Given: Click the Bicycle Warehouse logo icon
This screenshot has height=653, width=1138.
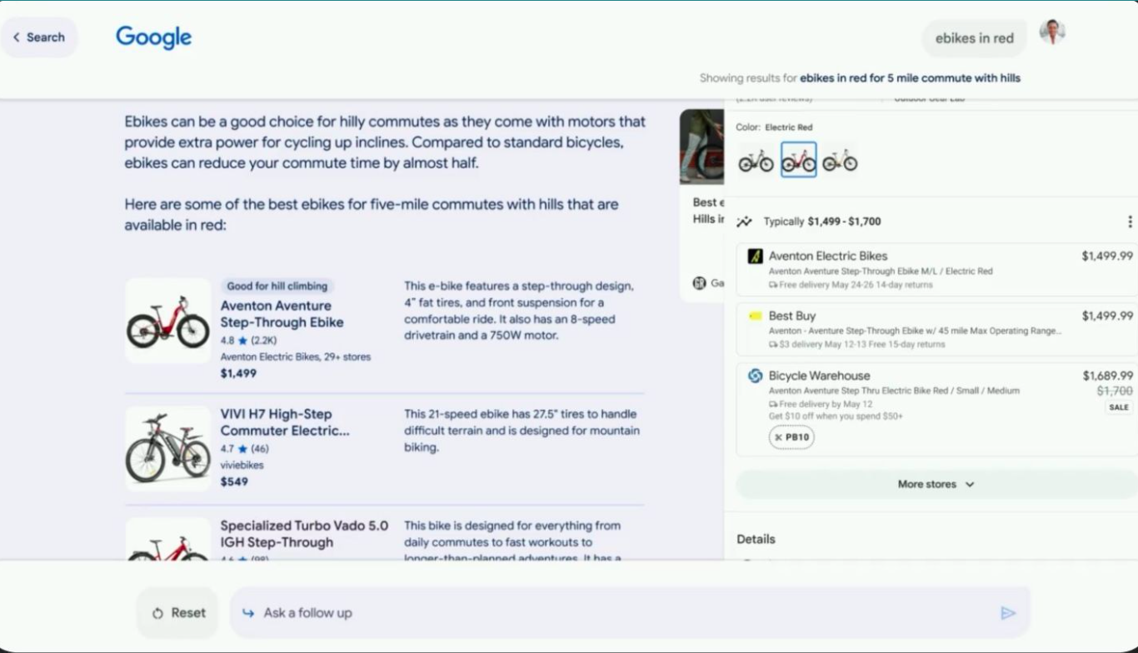Looking at the screenshot, I should [x=755, y=376].
